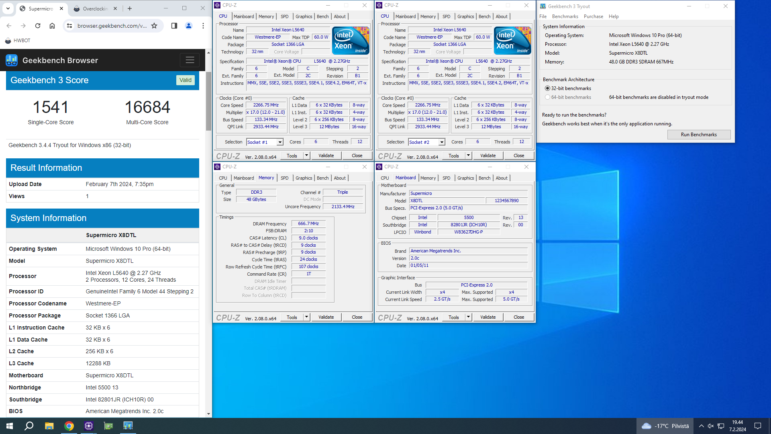Show hidden system tray icons

tap(701, 426)
